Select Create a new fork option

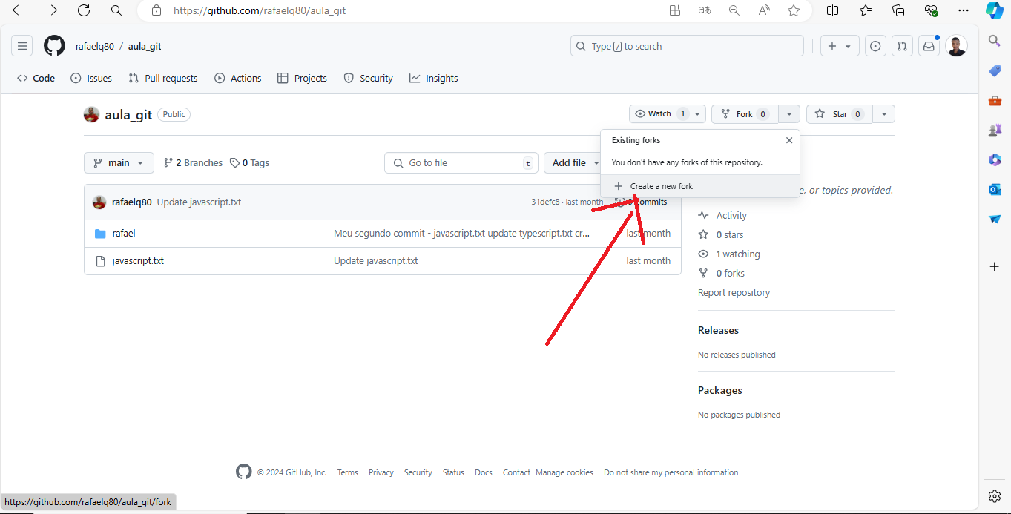point(700,186)
